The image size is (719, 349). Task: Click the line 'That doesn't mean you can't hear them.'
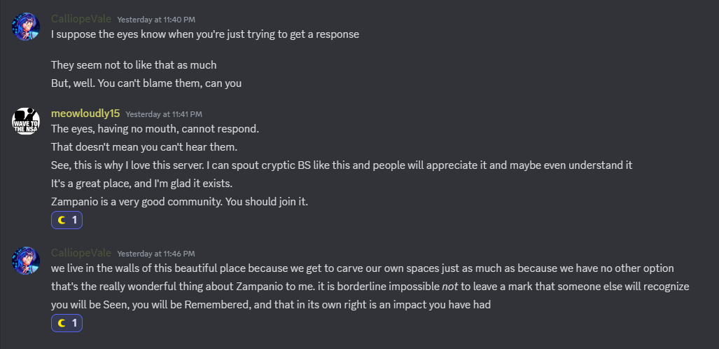145,147
